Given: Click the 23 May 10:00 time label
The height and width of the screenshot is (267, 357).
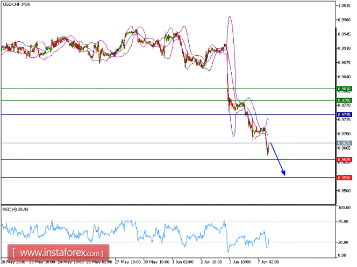Looking at the screenshot, I should pyautogui.click(x=42, y=262).
